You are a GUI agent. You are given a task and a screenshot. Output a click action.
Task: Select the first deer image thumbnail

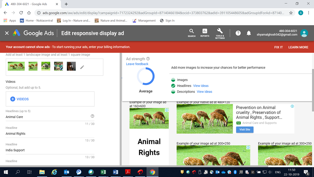[x=16, y=66]
